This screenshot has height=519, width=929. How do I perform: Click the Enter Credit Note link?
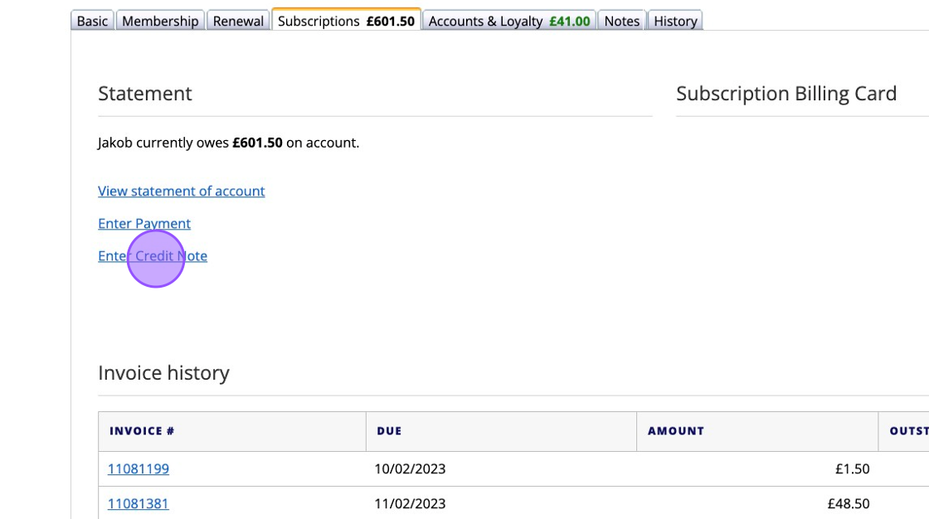coord(153,255)
